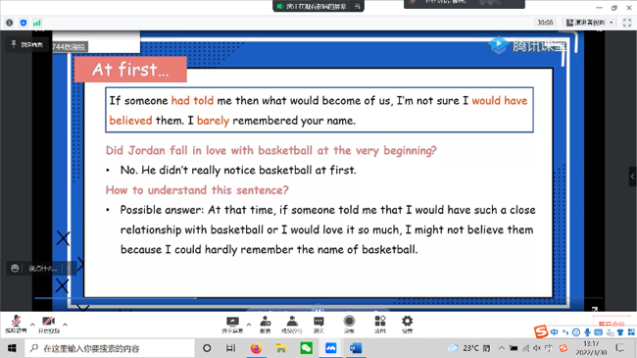The height and width of the screenshot is (358, 637).
Task: View network signal status bars
Action: [37, 23]
